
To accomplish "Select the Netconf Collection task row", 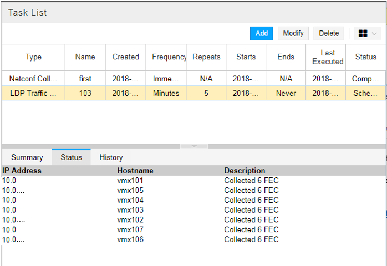I will click(33, 79).
